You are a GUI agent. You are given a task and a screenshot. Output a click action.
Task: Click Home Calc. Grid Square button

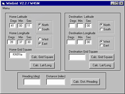tap(42, 57)
